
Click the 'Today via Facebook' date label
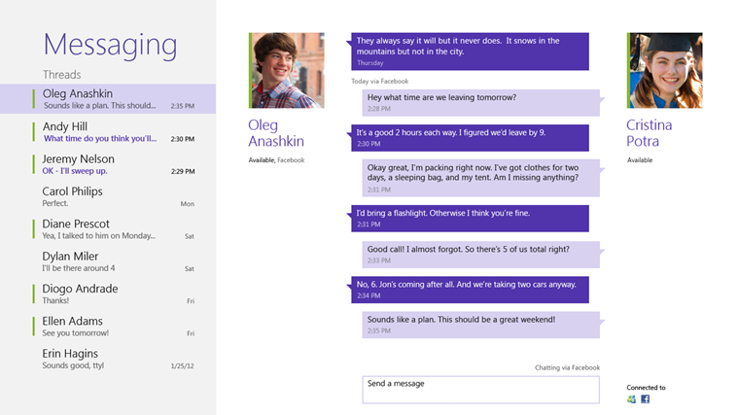tap(380, 81)
